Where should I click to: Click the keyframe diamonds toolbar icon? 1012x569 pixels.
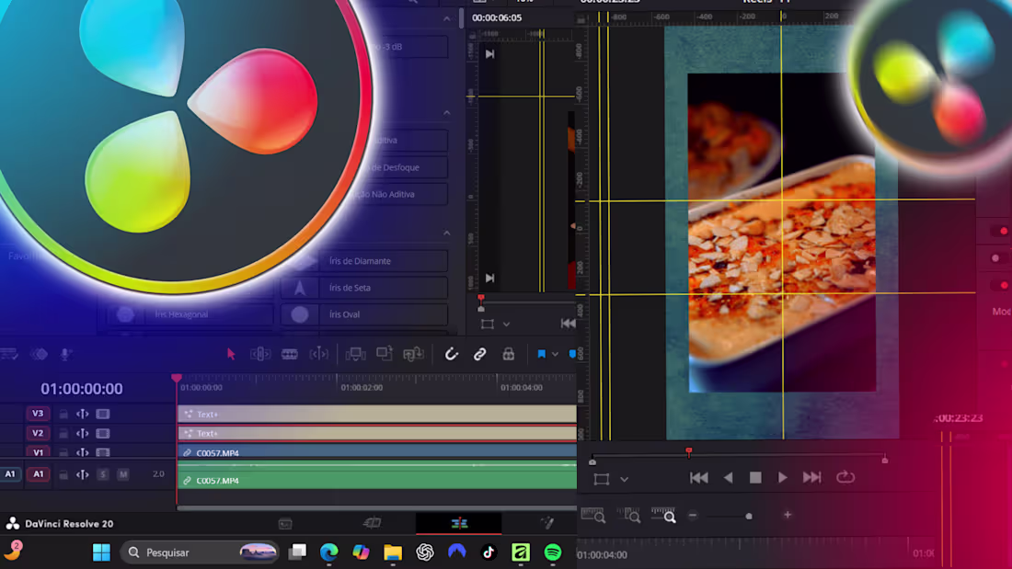click(x=40, y=354)
